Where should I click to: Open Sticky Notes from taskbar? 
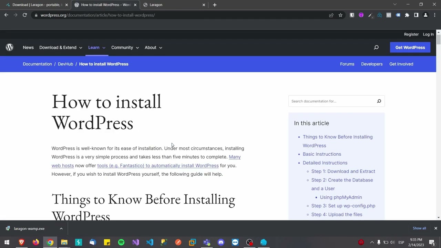coord(107,242)
